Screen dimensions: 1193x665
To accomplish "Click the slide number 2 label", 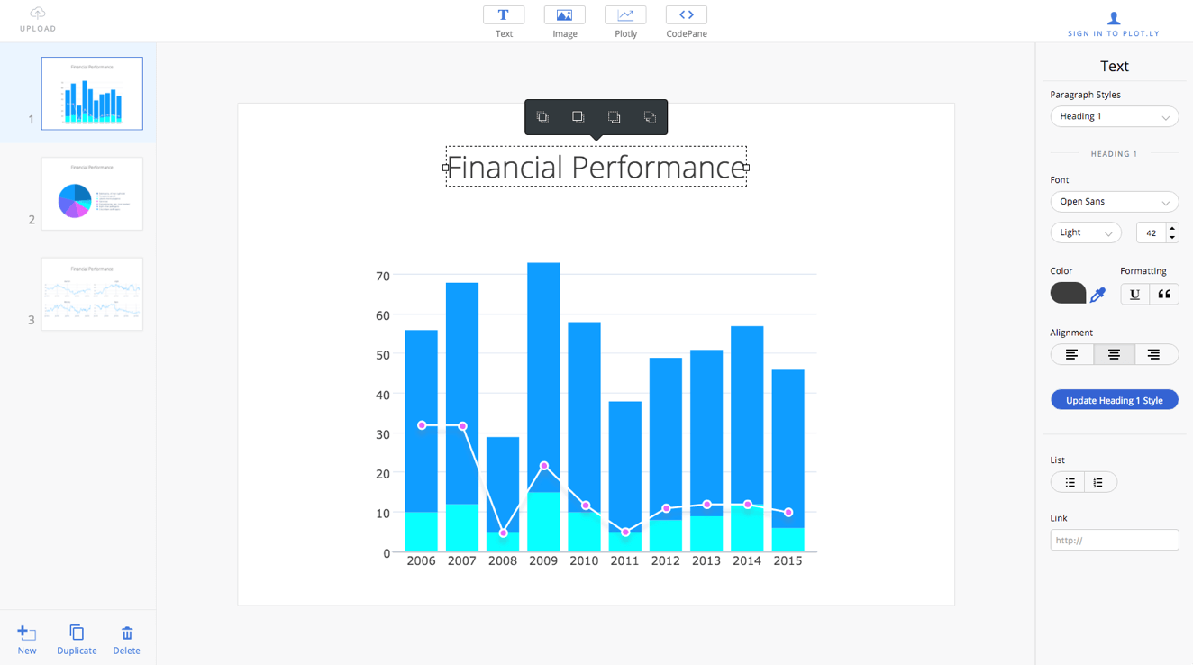I will click(x=32, y=220).
